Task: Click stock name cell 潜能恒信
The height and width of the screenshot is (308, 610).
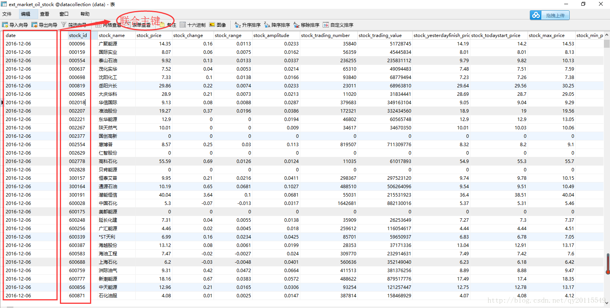Action: tap(116, 195)
